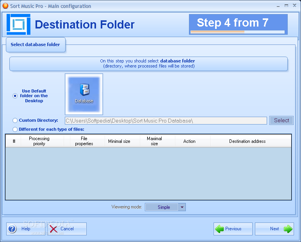The height and width of the screenshot is (242, 301).
Task: Click the Cancel button label
Action: (x=67, y=229)
